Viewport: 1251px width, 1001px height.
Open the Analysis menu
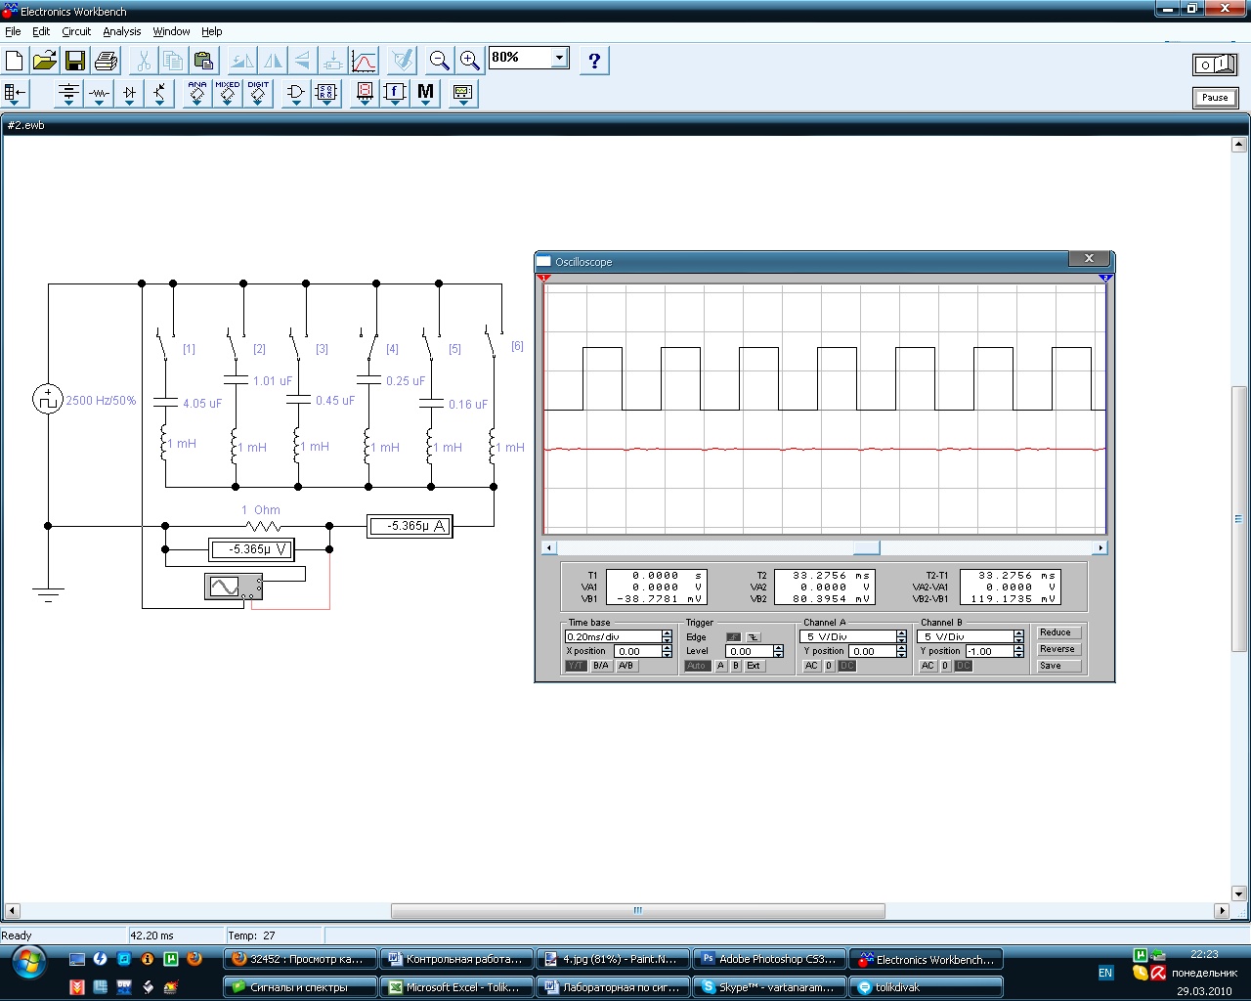[x=122, y=31]
